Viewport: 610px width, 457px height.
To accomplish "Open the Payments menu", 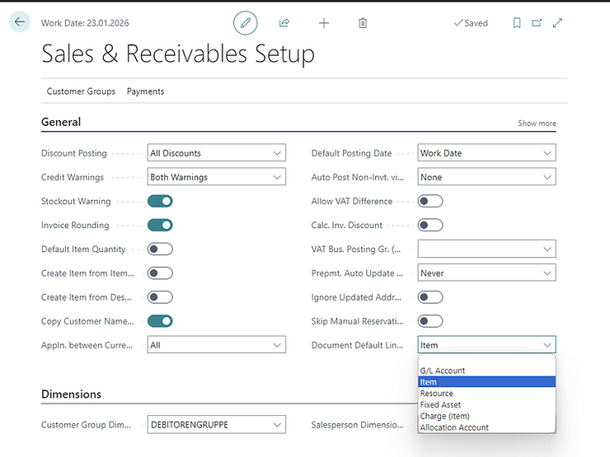I will coord(145,91).
